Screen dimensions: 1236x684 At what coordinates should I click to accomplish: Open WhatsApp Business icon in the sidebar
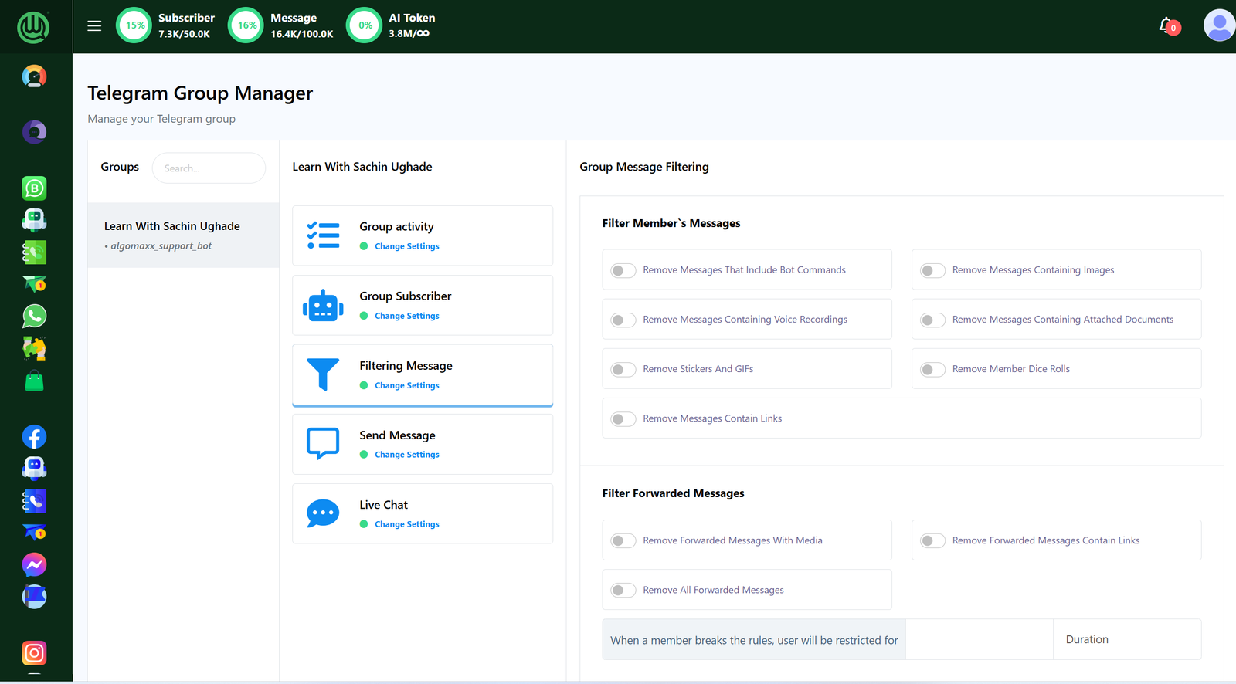34,188
